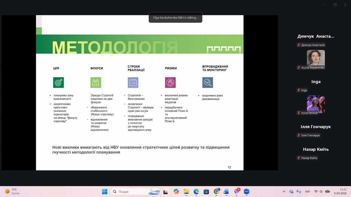
Task: Open the clock and date panel
Action: (x=340, y=191)
